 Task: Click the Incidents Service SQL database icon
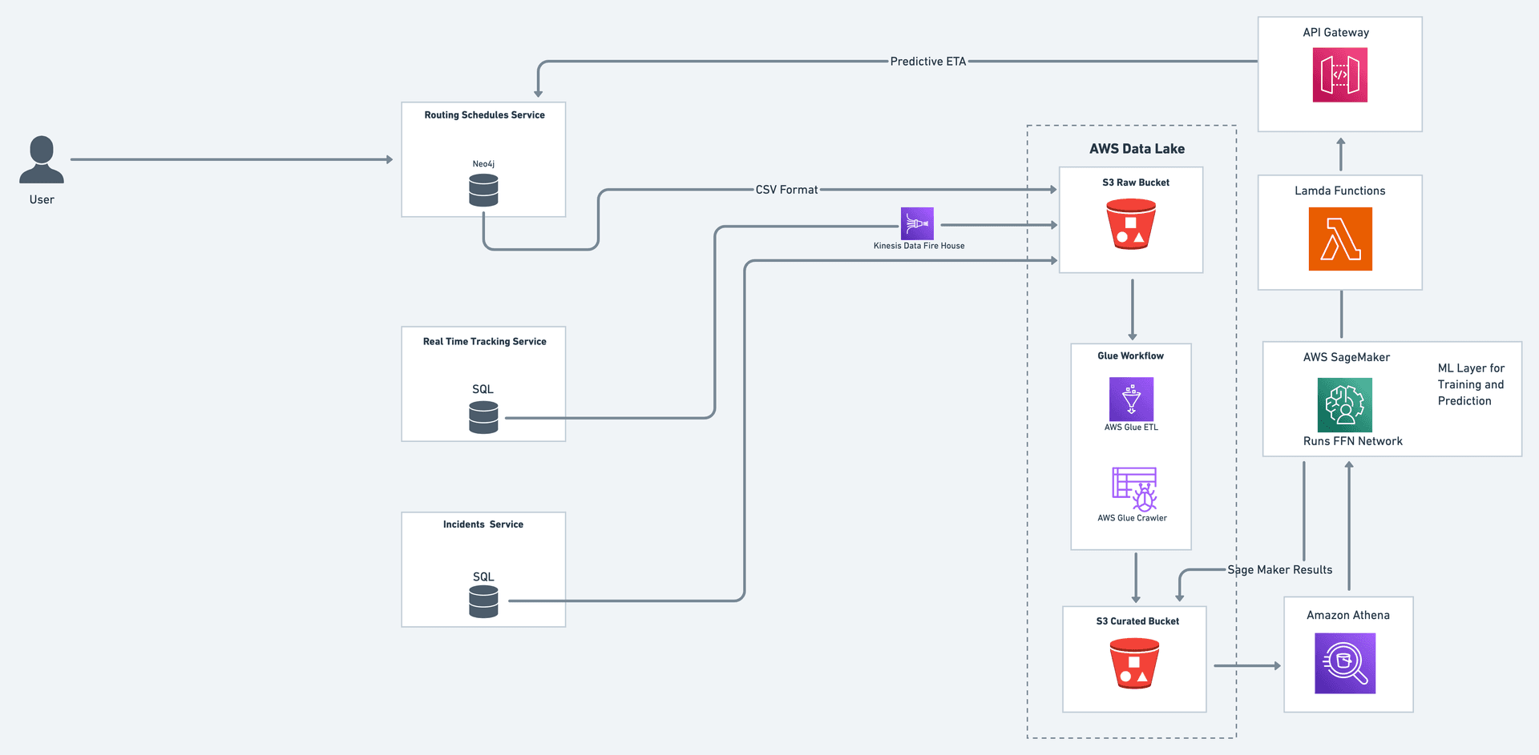(x=483, y=601)
